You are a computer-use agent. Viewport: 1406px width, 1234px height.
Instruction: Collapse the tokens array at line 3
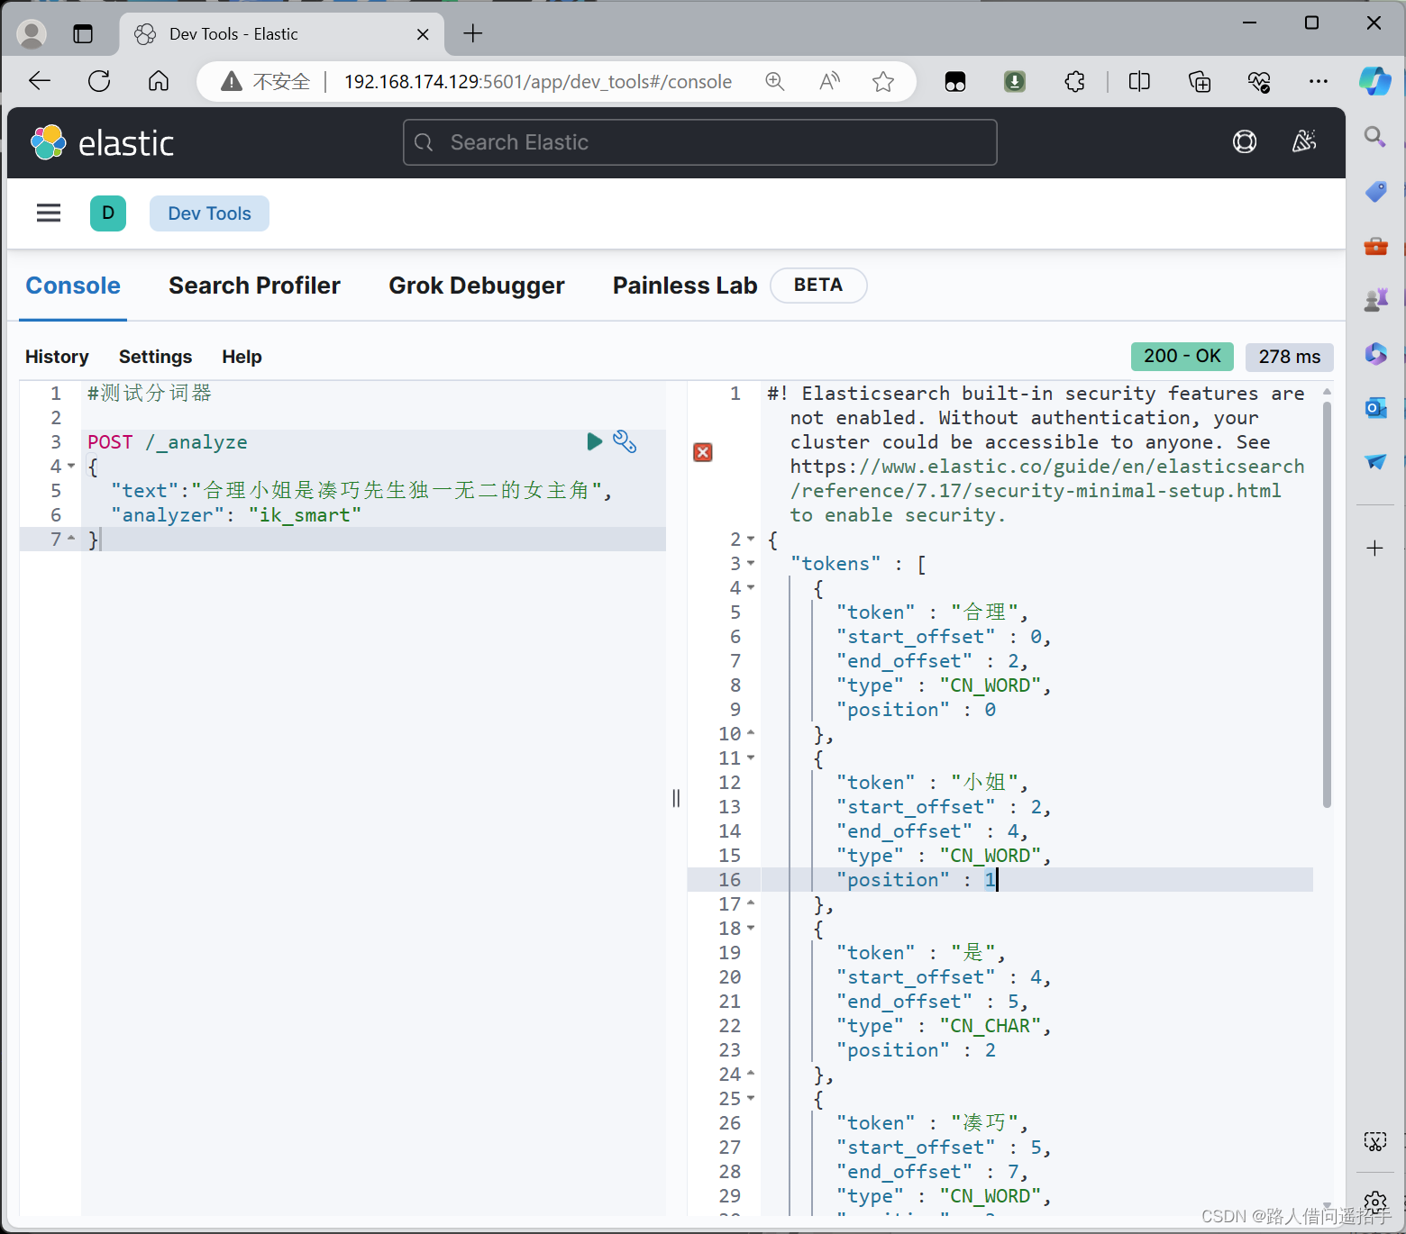[x=751, y=563]
